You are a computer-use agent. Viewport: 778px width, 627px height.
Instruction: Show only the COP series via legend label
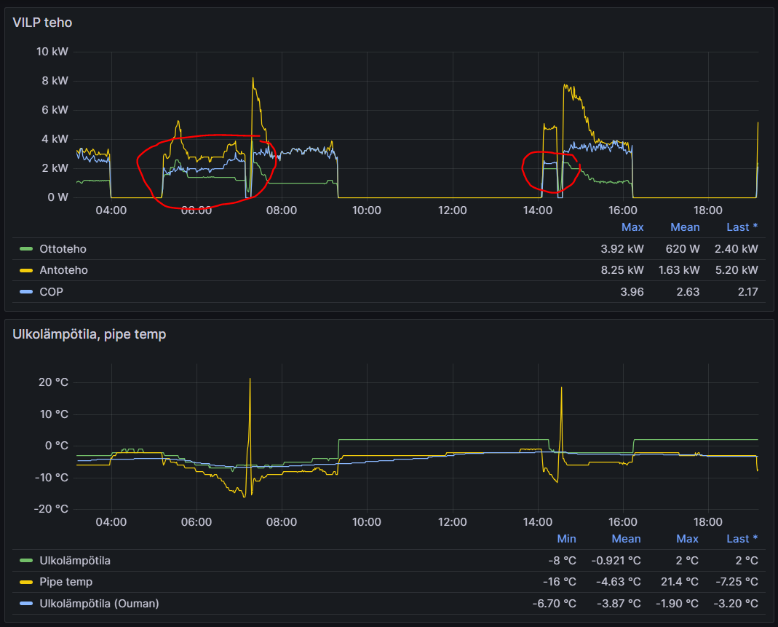click(52, 292)
